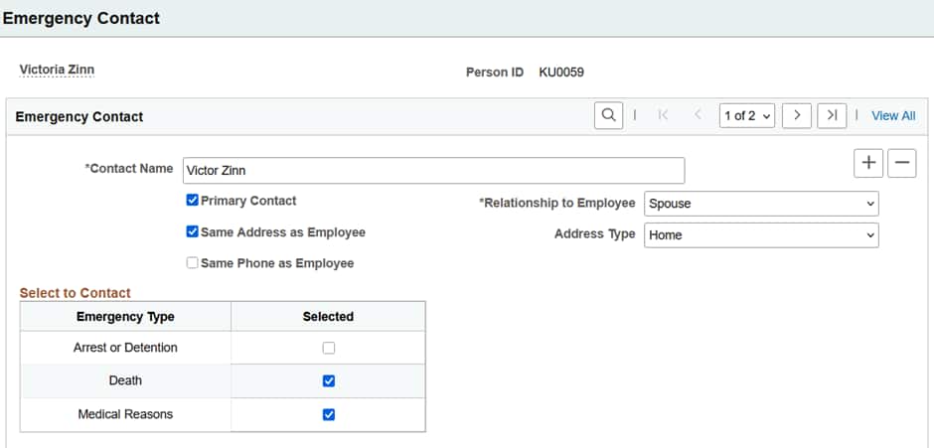This screenshot has width=934, height=448.
Task: Toggle the Primary Contact checkbox
Action: coord(193,201)
